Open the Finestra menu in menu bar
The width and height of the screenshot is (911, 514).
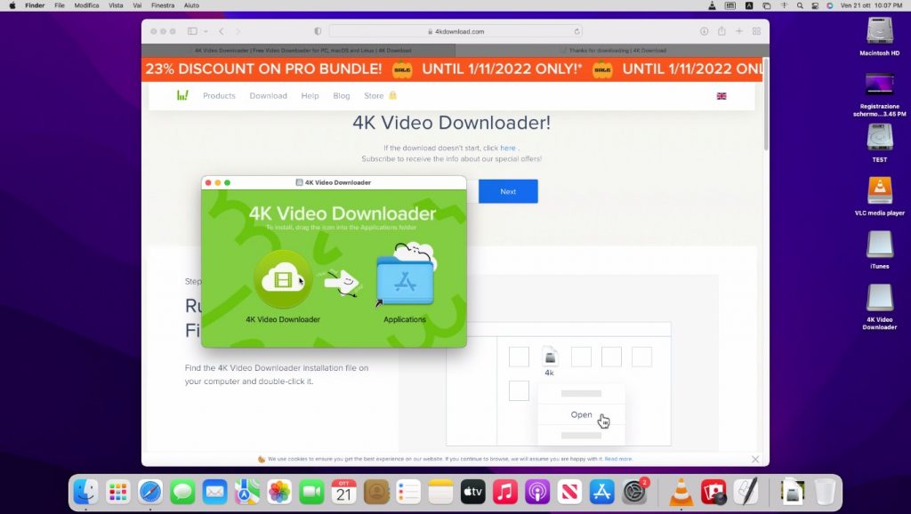[163, 5]
